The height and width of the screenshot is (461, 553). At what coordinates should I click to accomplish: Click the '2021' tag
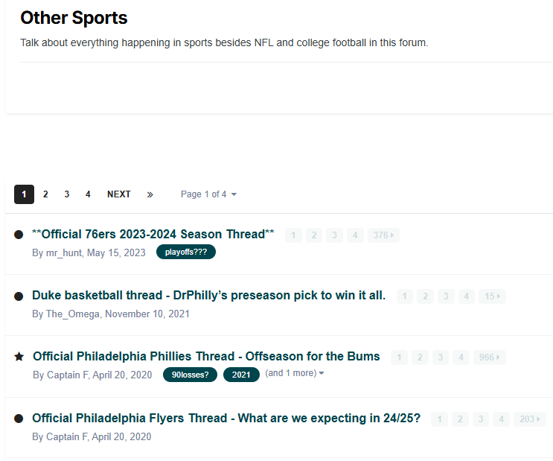241,375
